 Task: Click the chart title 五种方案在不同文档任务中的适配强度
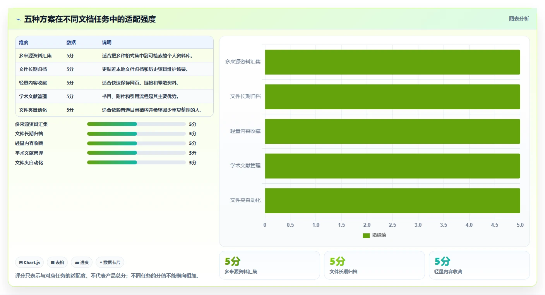tap(90, 19)
